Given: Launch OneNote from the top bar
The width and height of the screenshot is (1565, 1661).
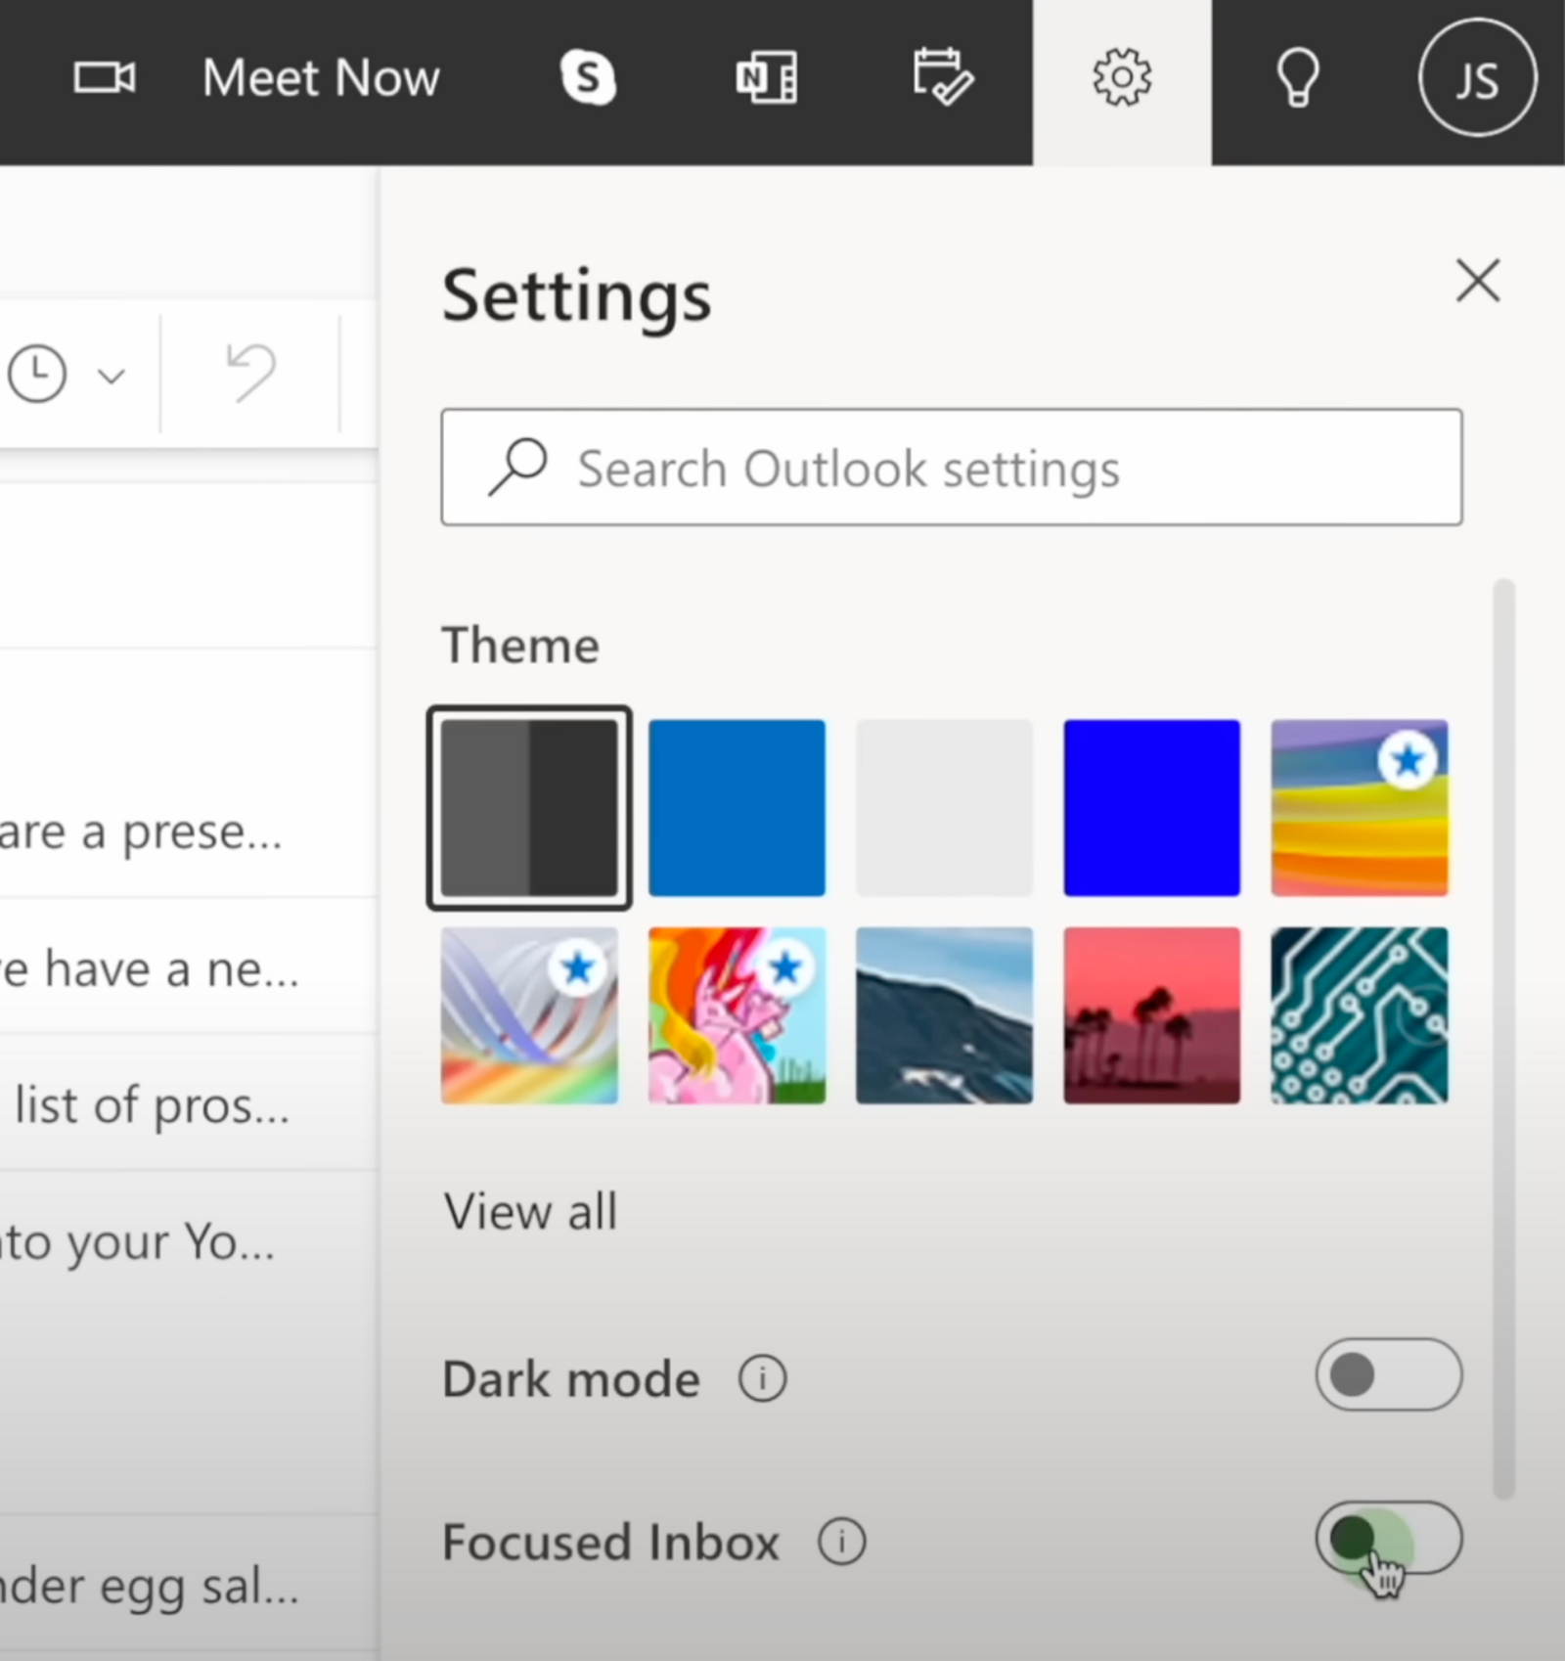Looking at the screenshot, I should [766, 78].
